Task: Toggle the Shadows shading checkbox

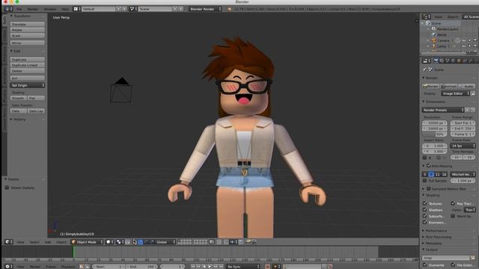Action: [424, 210]
